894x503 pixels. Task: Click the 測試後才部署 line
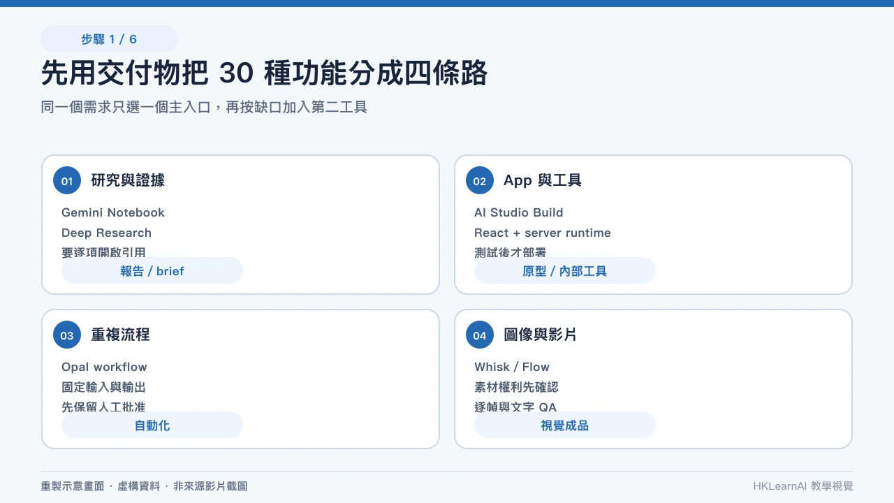pos(510,252)
